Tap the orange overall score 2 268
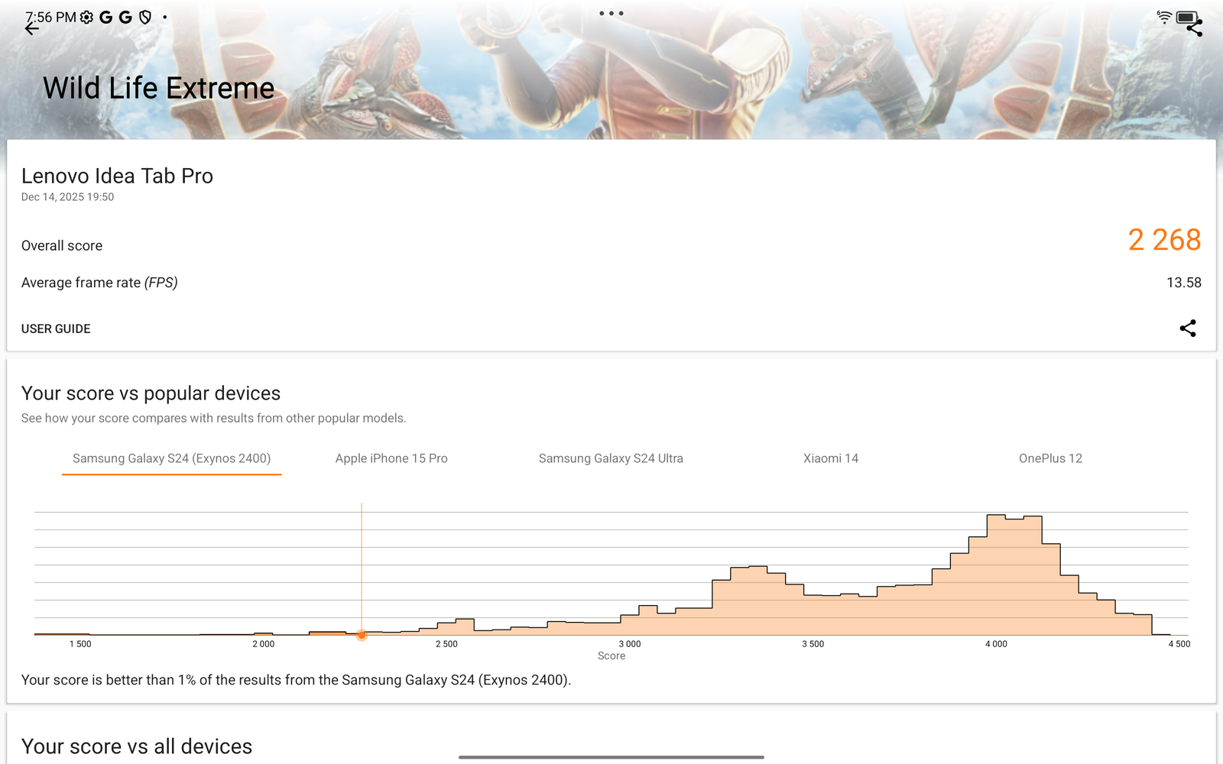Image resolution: width=1223 pixels, height=764 pixels. click(1164, 240)
